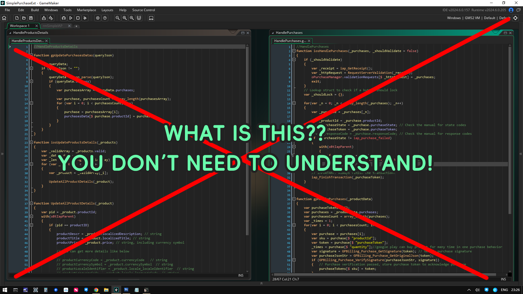Click the Create Executable icon
The image size is (523, 294).
pyautogui.click(x=44, y=18)
